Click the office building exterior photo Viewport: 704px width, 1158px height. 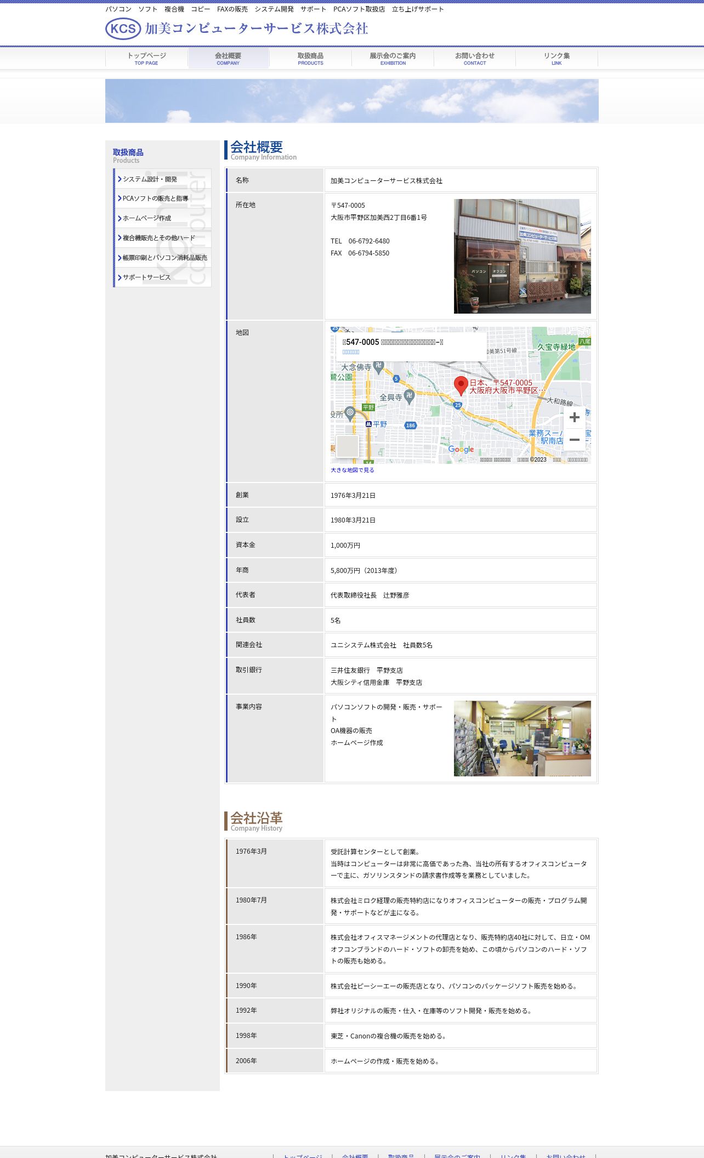(x=522, y=256)
